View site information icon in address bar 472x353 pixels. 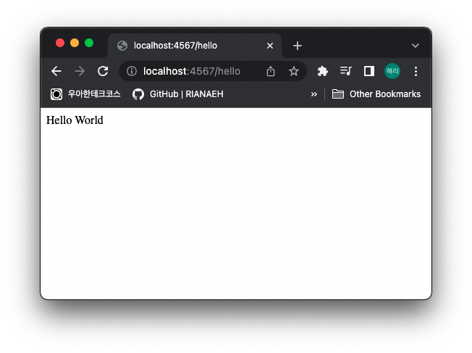[132, 72]
